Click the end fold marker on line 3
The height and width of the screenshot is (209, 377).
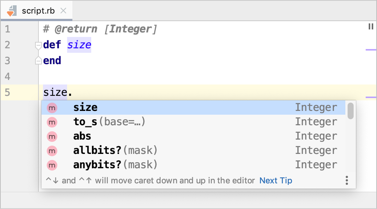[x=38, y=61]
